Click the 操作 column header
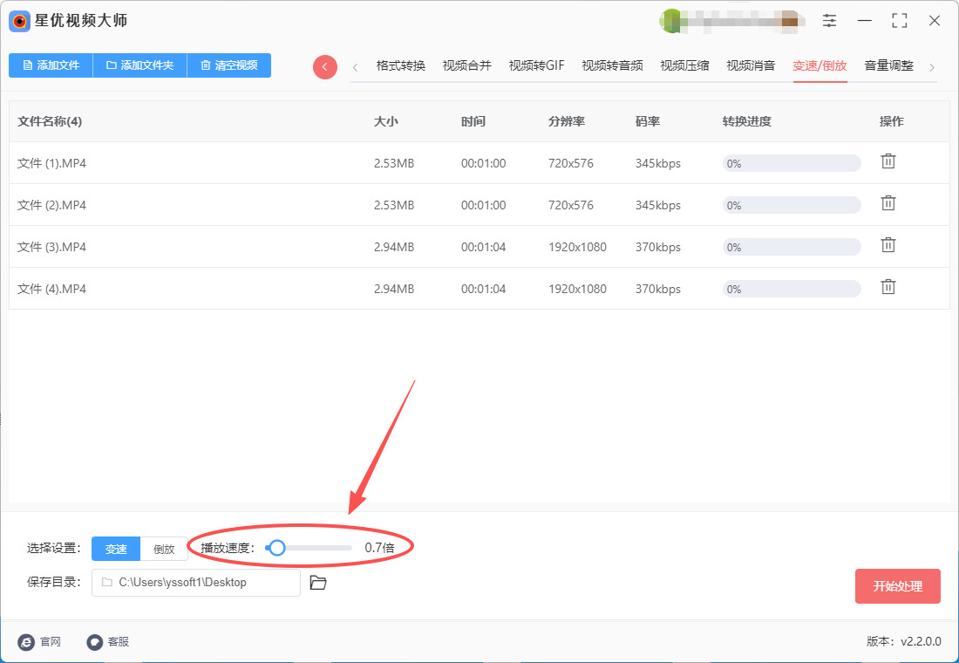This screenshot has width=959, height=663. pyautogui.click(x=891, y=122)
